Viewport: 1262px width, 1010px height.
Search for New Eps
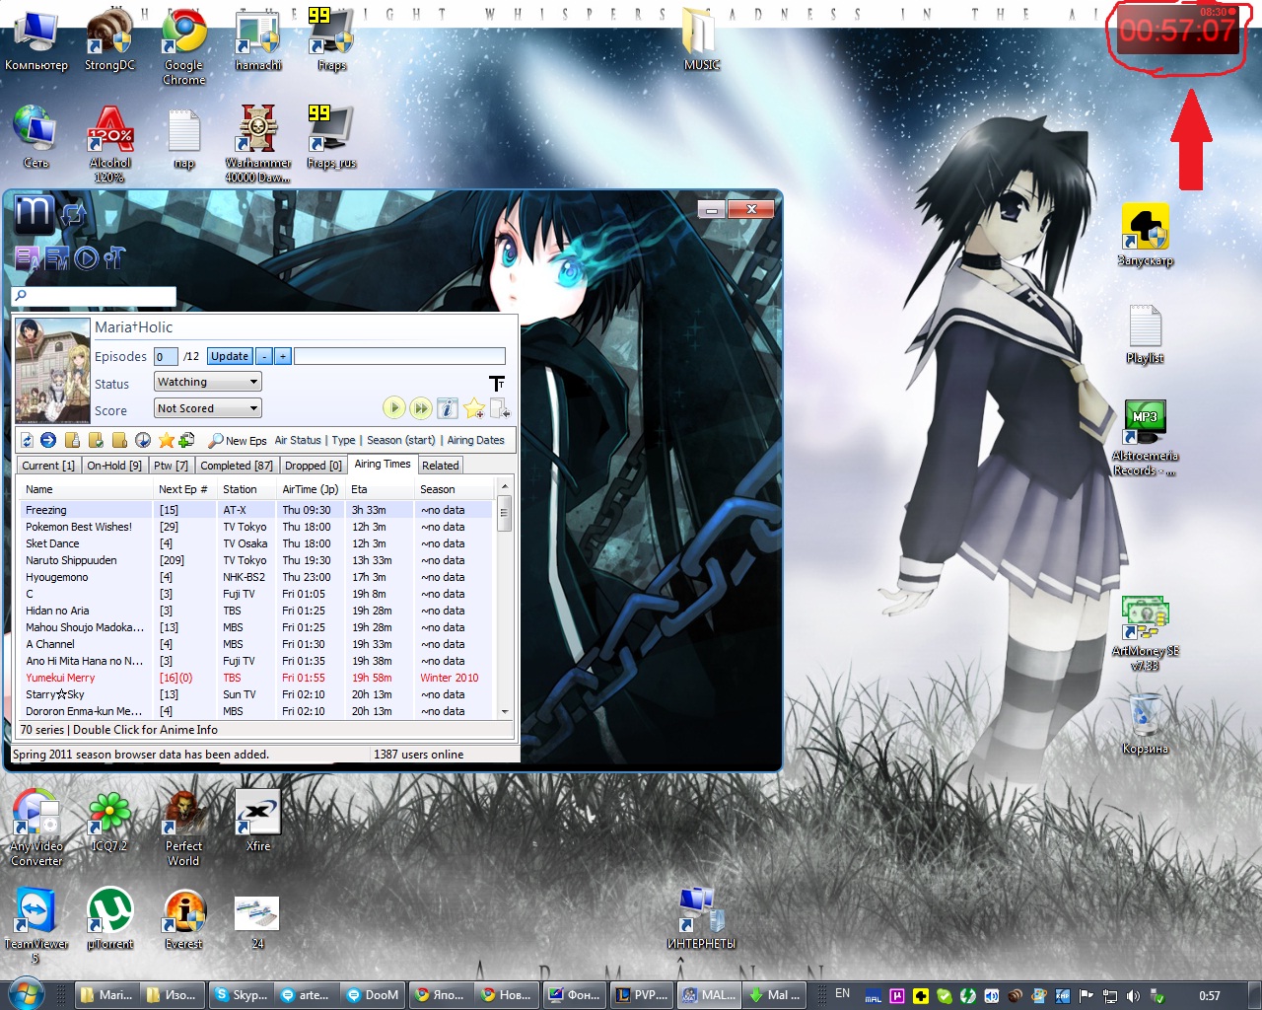[238, 441]
